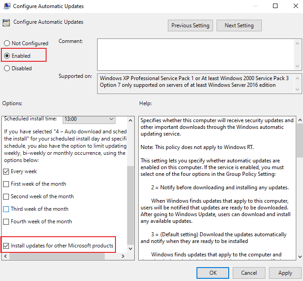Click the 'Help:' label
This screenshot has width=303, height=281.
[145, 103]
